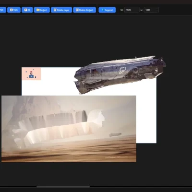Click the info icon on Support button
192x192 pixels.
pos(103,10)
